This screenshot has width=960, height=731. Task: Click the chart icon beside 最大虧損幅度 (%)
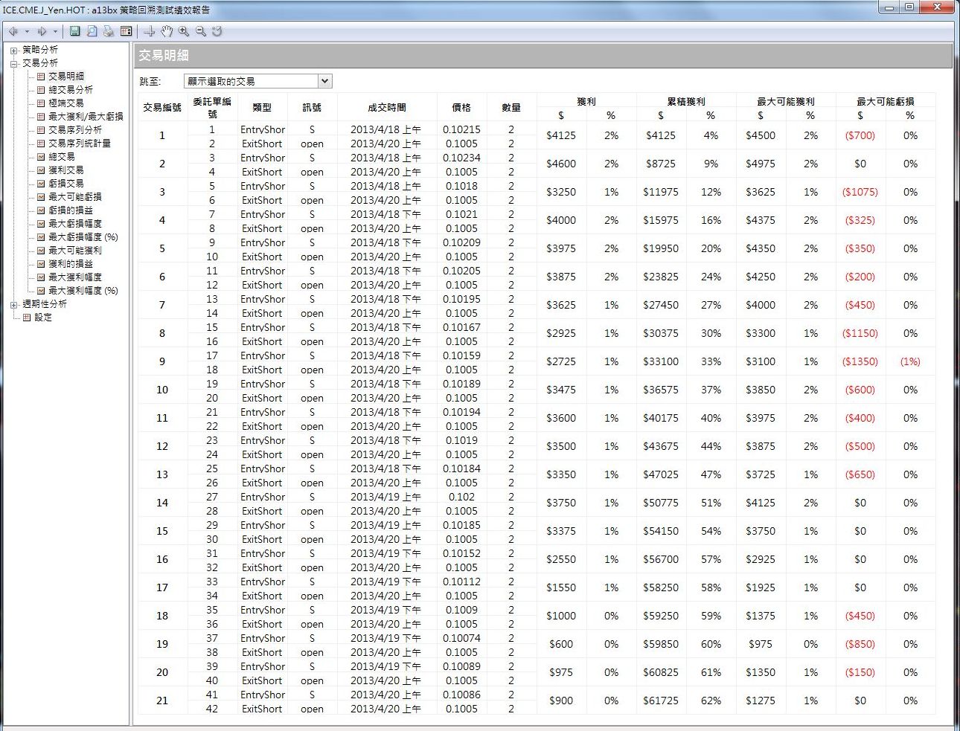pos(41,237)
